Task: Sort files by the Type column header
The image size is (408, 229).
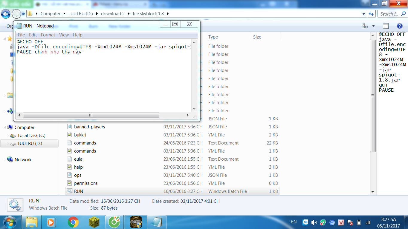Action: pyautogui.click(x=229, y=37)
